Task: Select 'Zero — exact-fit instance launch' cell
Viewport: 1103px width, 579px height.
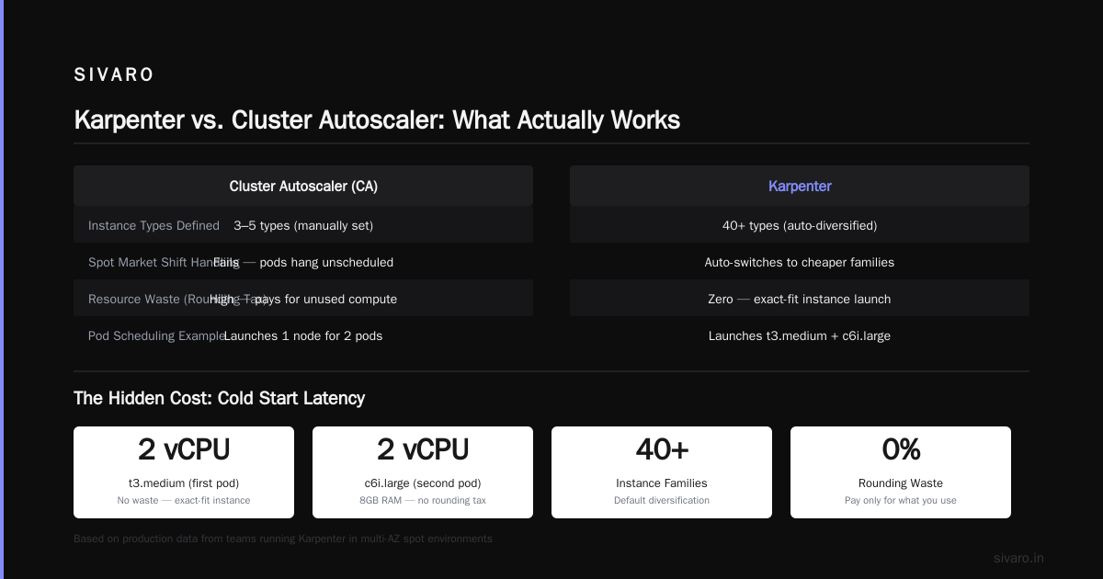Action: click(x=800, y=299)
